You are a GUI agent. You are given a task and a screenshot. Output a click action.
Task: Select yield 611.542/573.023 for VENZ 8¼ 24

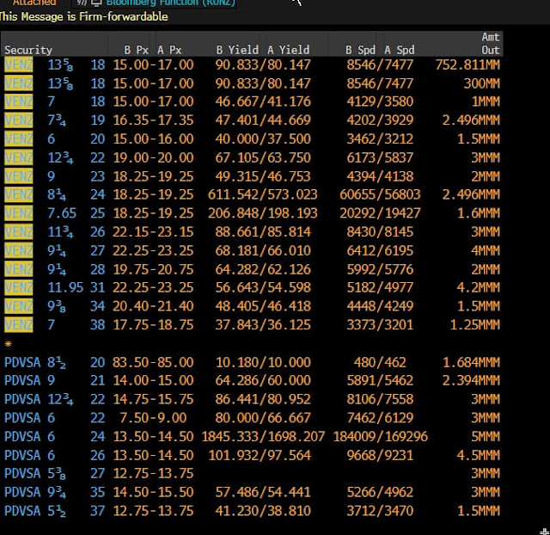click(262, 194)
